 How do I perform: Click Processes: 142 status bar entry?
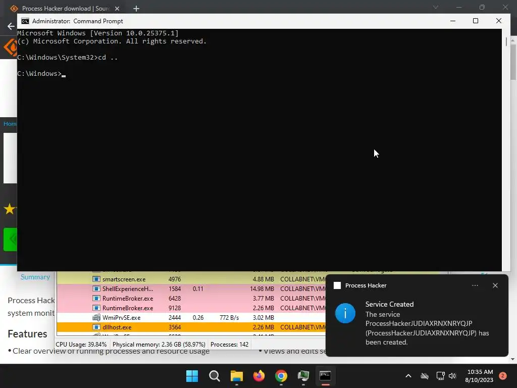[230, 345]
